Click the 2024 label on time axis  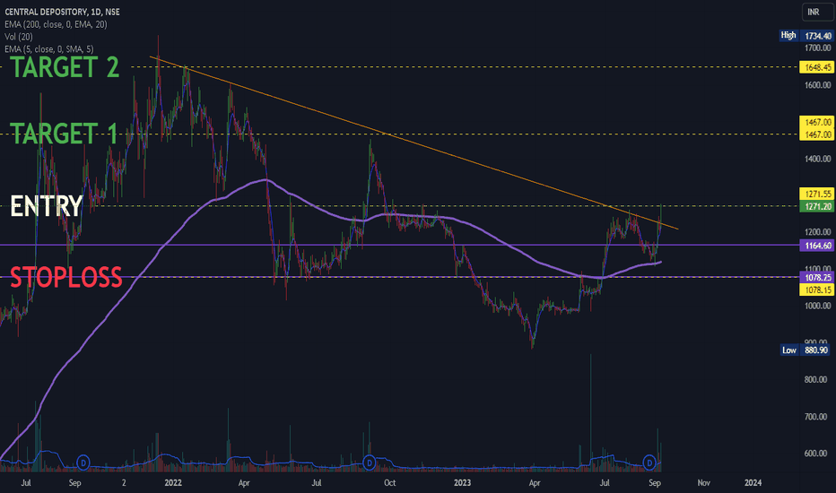point(753,483)
